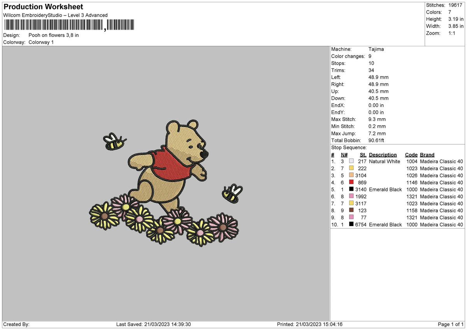Click the Brand column header
The image size is (467, 330).
[x=427, y=154]
